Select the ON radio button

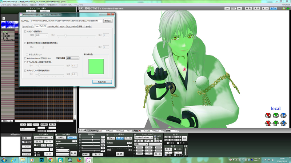[35, 152]
